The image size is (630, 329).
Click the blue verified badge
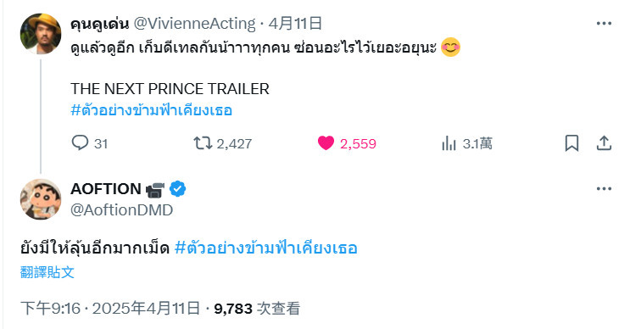(177, 189)
